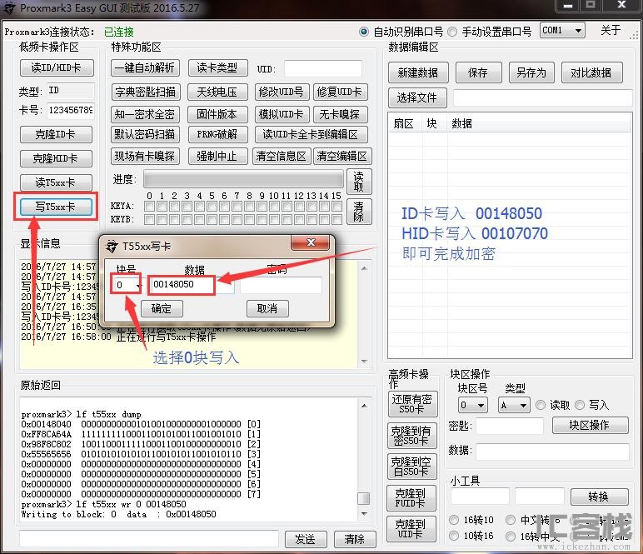Viewport: 643px width, 554px height.
Task: Click 发送 to send command
Action: tap(306, 539)
